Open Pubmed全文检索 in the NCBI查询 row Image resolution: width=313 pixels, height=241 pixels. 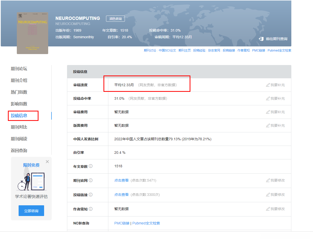click(x=146, y=223)
